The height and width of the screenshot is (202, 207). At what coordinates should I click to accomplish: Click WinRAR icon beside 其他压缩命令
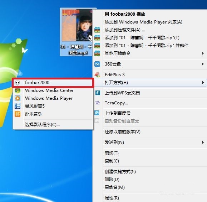click(x=97, y=53)
